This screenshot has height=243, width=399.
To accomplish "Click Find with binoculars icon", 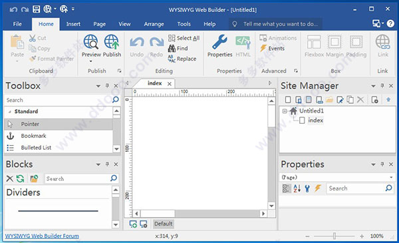I will click(x=178, y=48).
